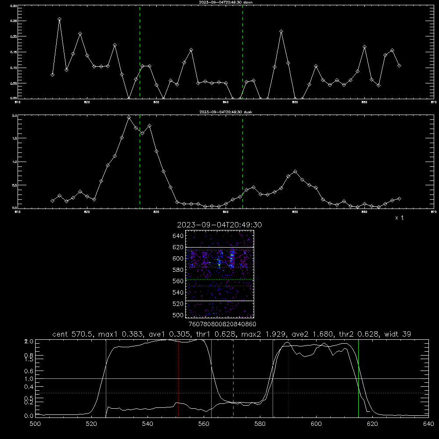
Task: Click the "520" label on the spectrogram y-axis
Action: (178, 304)
